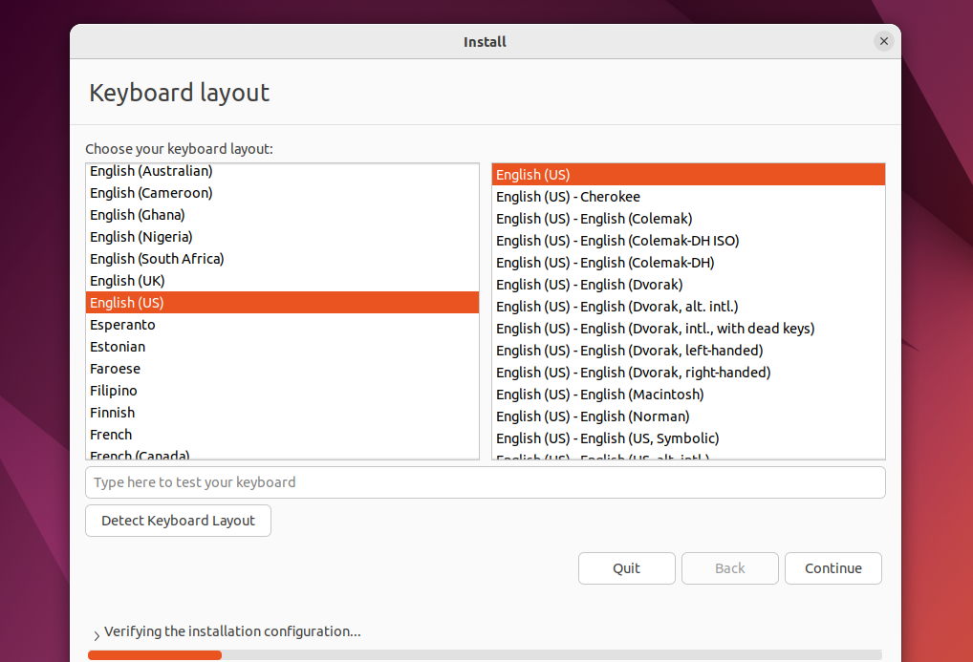Expand the installation progress details chevron
This screenshot has width=973, height=662.
(x=97, y=635)
